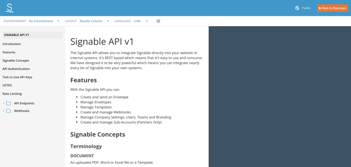Open the Language cURL dropdown
The image size is (351, 167).
tap(141, 21)
